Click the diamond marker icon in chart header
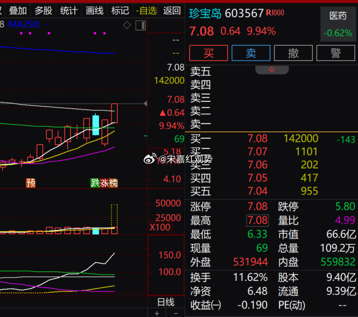The height and width of the screenshot is (317, 358). tap(127, 25)
